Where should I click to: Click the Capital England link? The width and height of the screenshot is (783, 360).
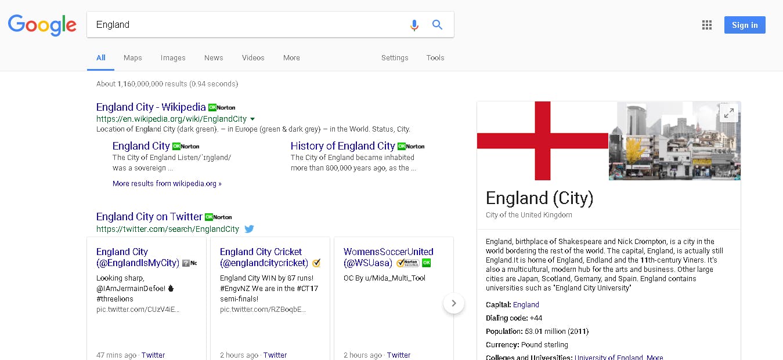pyautogui.click(x=526, y=304)
